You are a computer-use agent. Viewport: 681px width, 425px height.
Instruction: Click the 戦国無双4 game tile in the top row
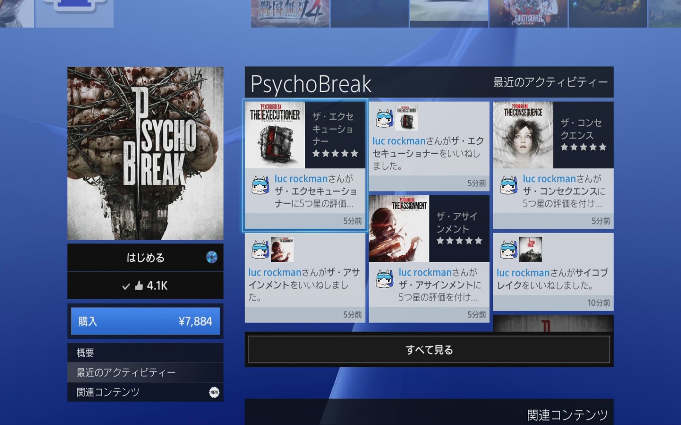290,14
